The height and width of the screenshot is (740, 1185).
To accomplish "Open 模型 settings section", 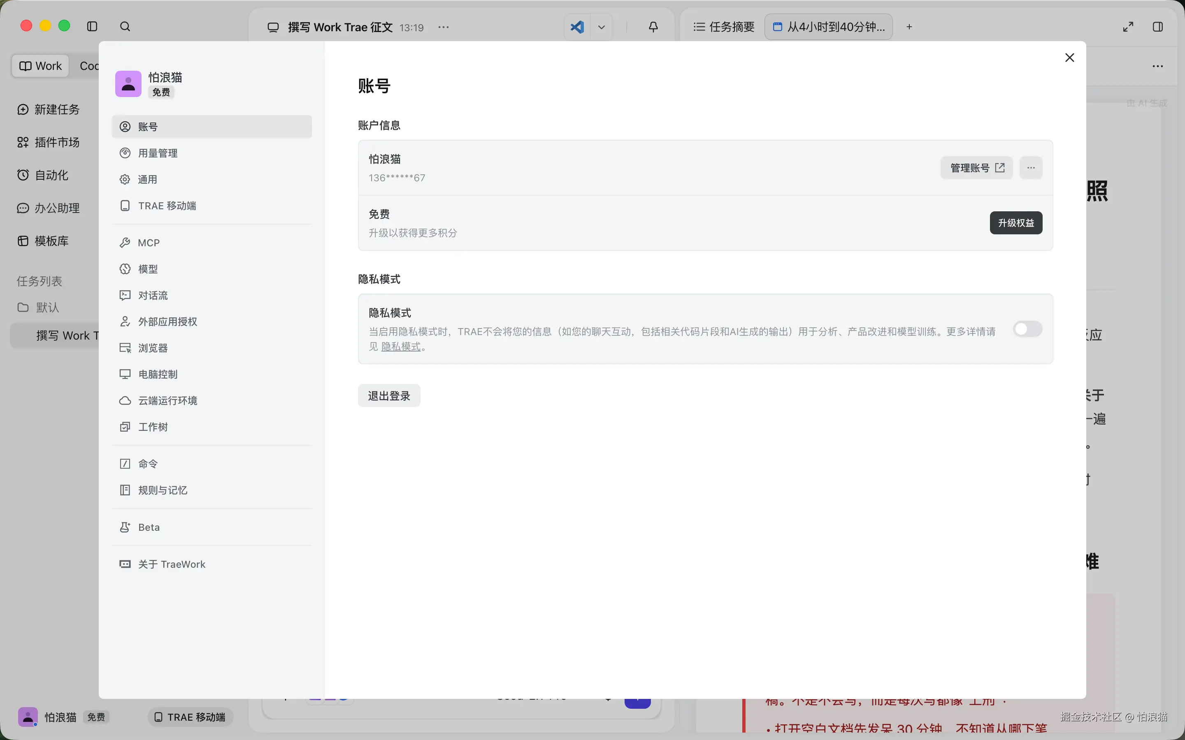I will pyautogui.click(x=211, y=269).
